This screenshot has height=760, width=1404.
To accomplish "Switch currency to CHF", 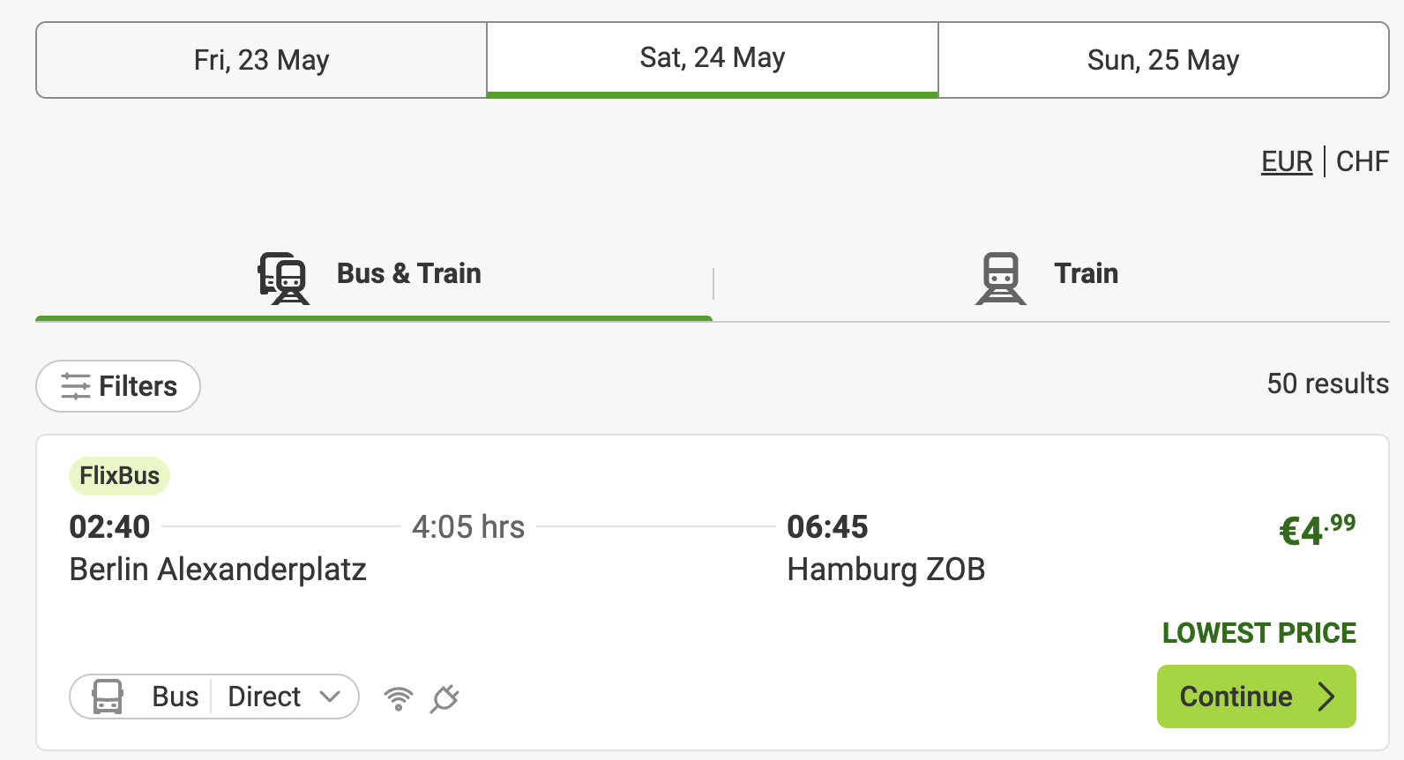I will click(x=1363, y=161).
